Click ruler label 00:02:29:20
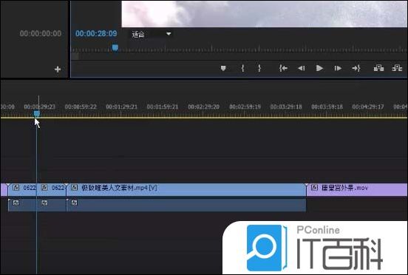The image size is (408, 275). click(203, 106)
